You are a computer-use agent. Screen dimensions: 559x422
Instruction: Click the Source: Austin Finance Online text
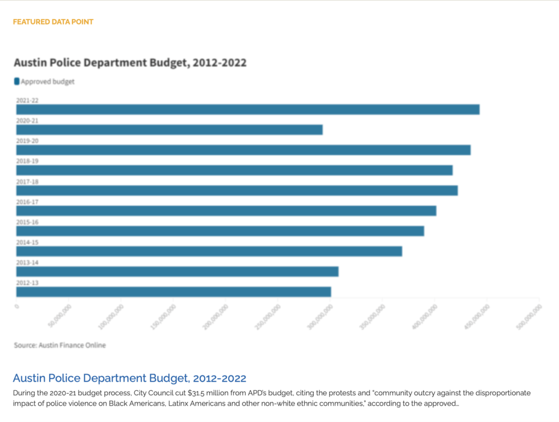[x=60, y=345]
